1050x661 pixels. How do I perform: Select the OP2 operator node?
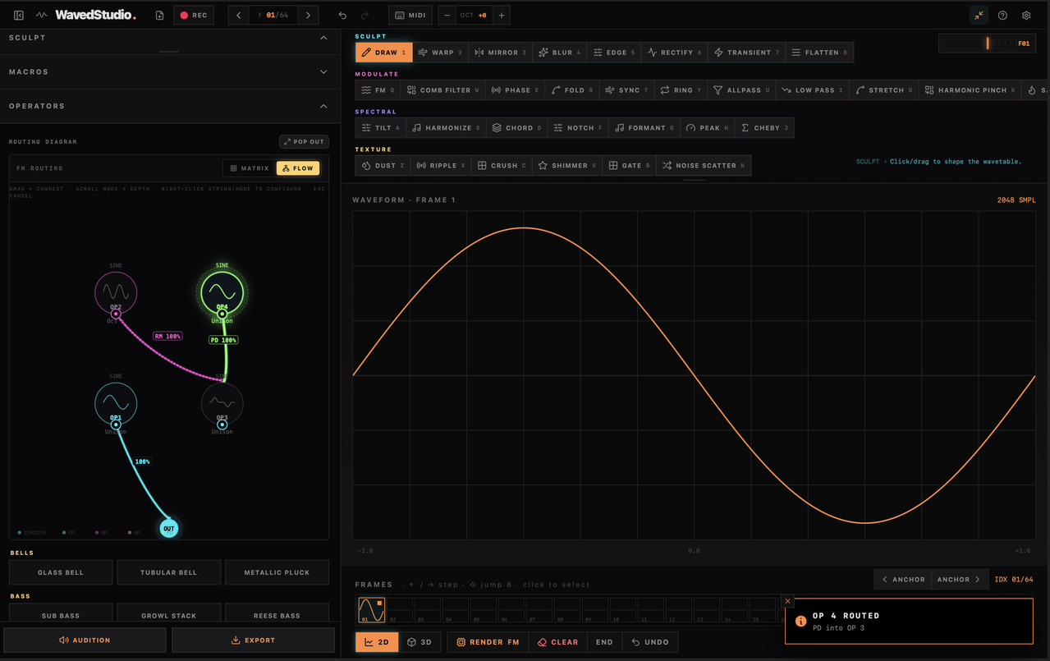(x=116, y=292)
